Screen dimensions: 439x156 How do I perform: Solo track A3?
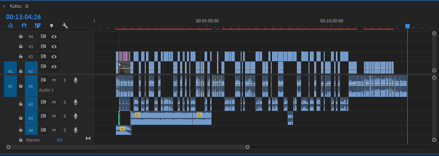click(65, 116)
